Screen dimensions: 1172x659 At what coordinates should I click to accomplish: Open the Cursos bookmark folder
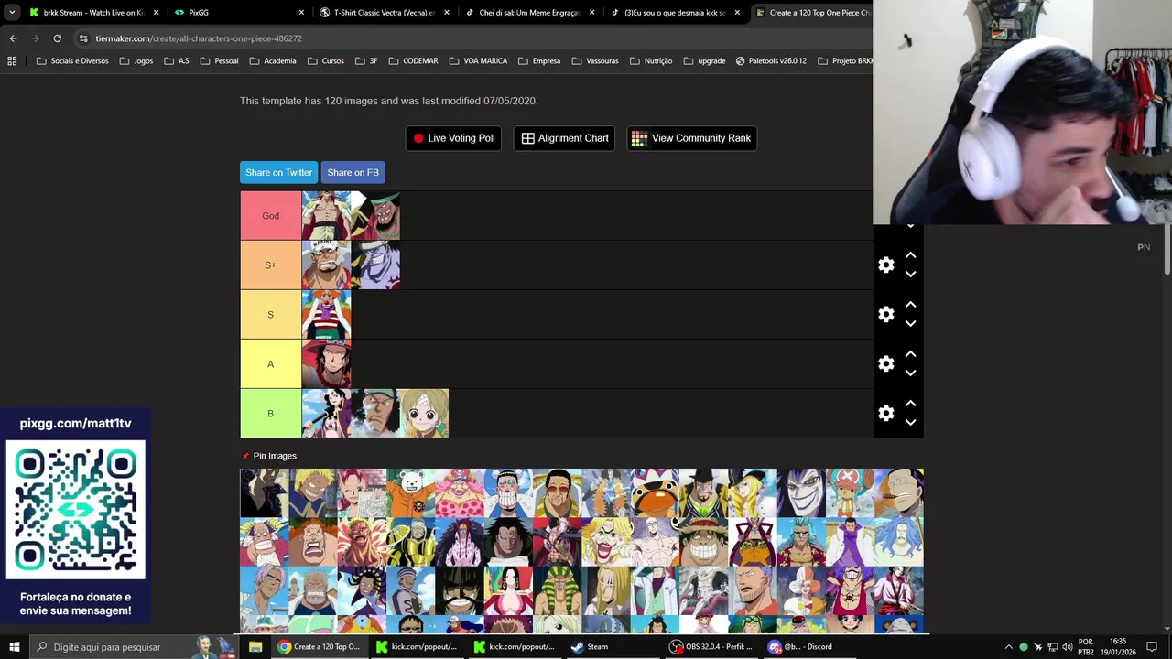click(x=325, y=61)
